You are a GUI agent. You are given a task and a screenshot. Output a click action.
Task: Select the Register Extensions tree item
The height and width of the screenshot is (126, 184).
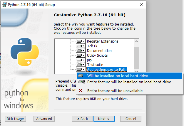pyautogui.click(x=103, y=41)
